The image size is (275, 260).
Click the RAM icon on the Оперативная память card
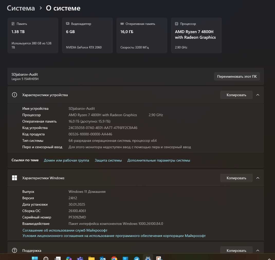(x=122, y=24)
